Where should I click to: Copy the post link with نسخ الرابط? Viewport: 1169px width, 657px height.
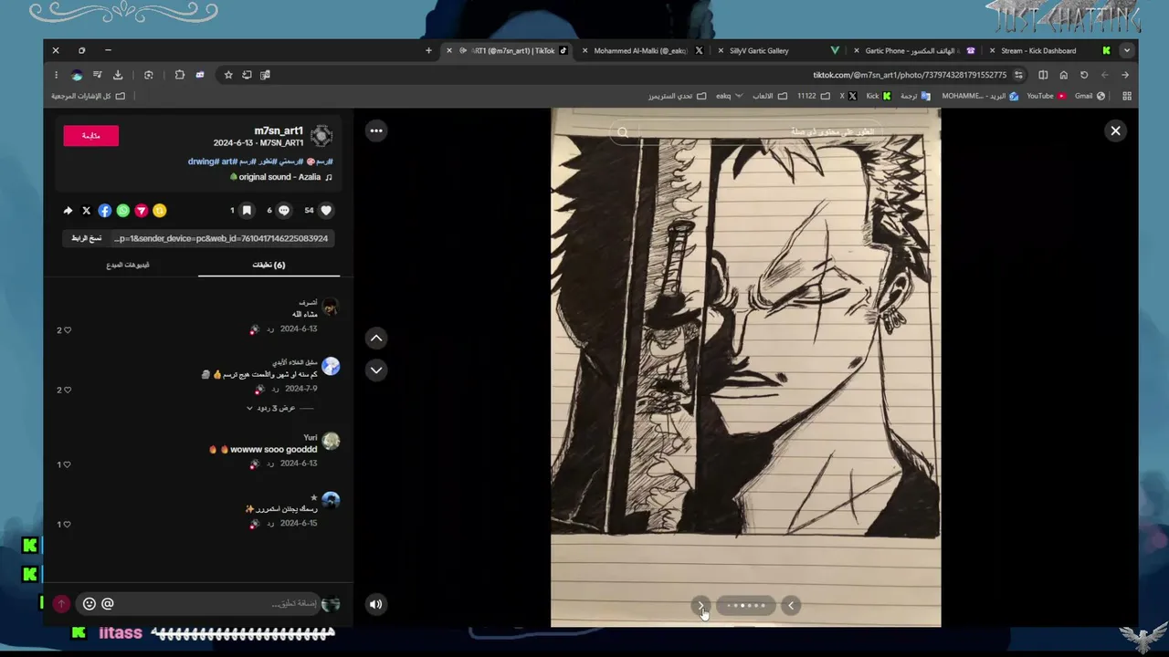coord(87,238)
